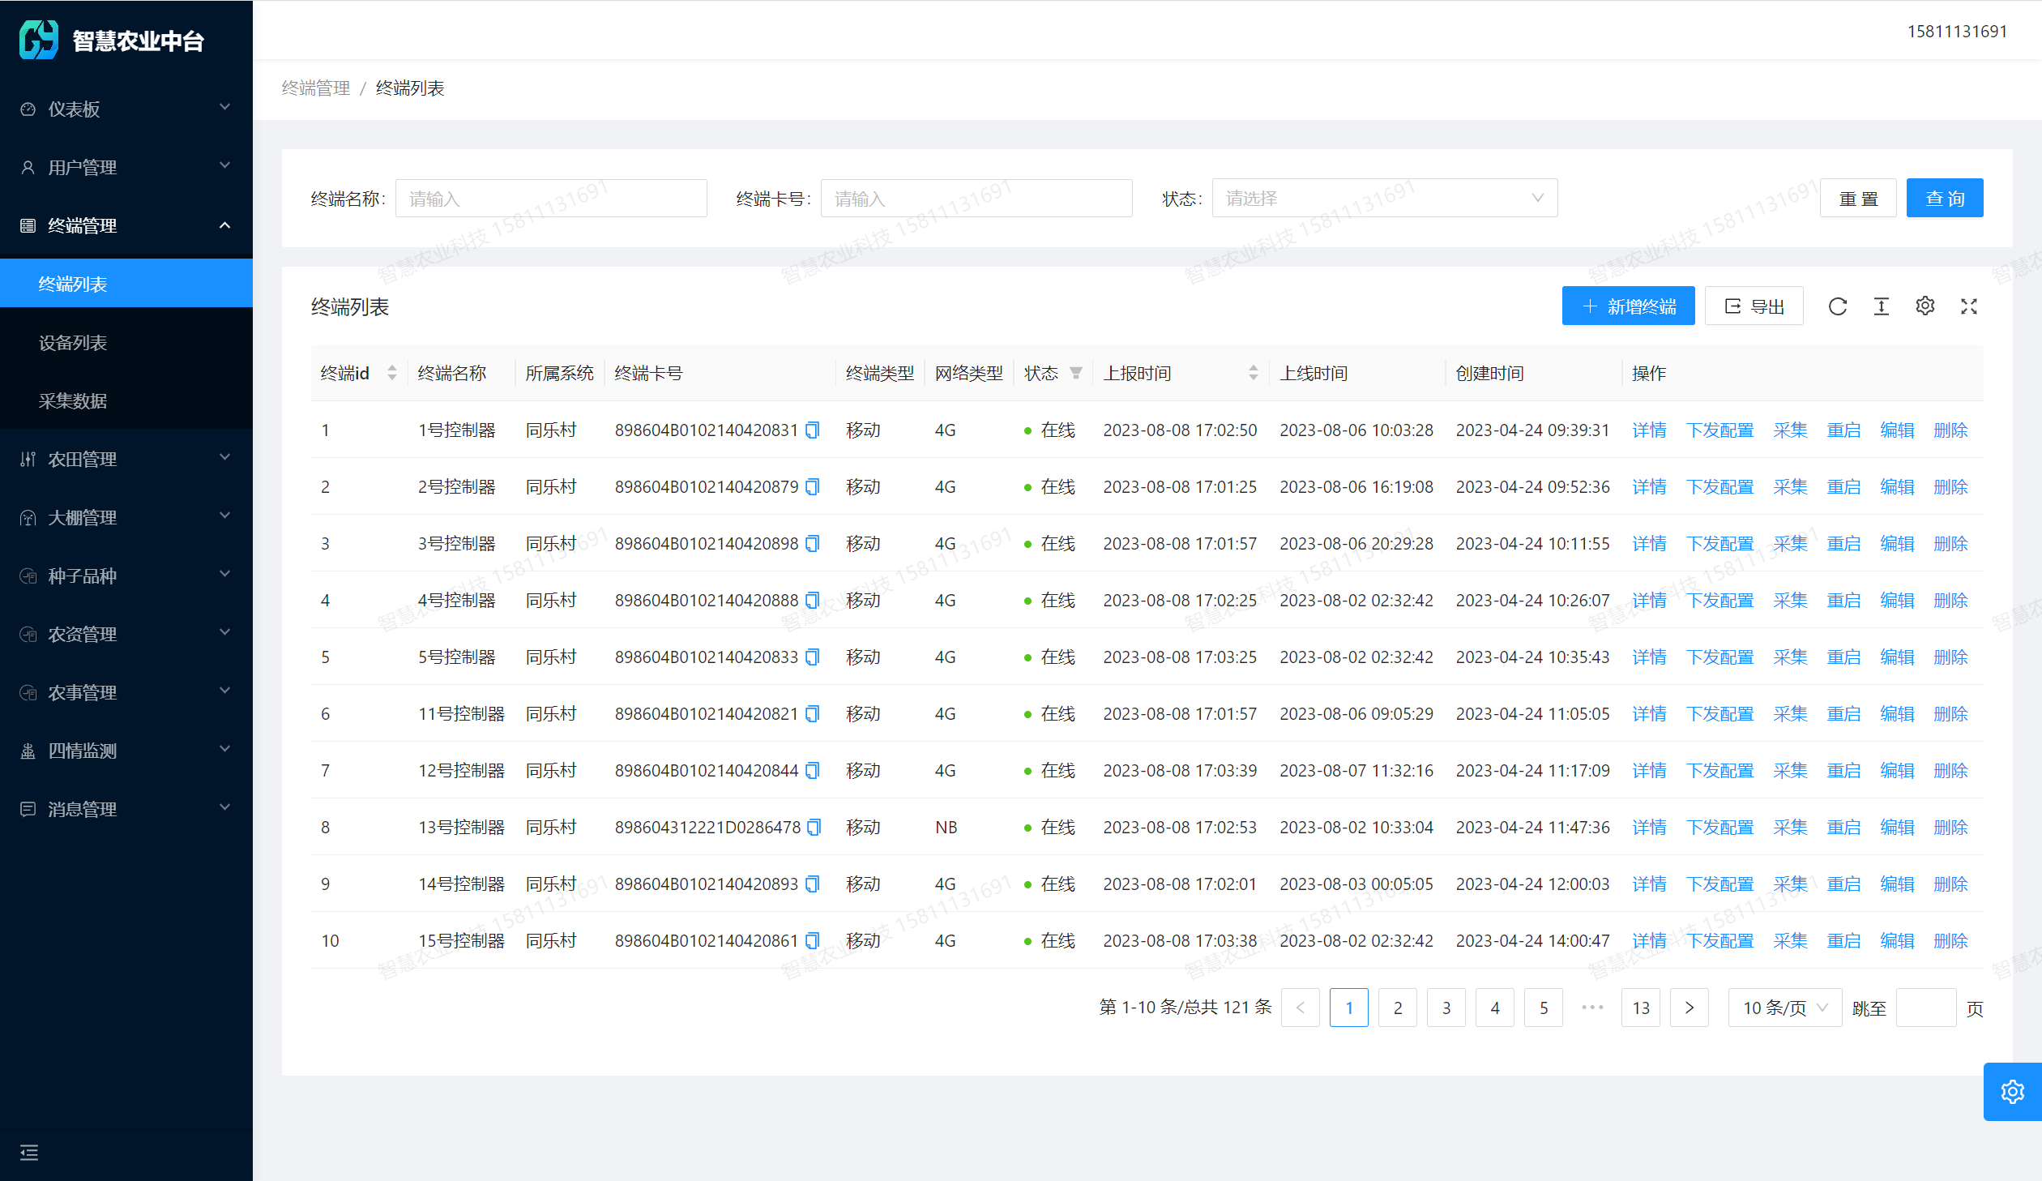Click account number 15811131691 in header
The image size is (2042, 1181).
point(1957,31)
